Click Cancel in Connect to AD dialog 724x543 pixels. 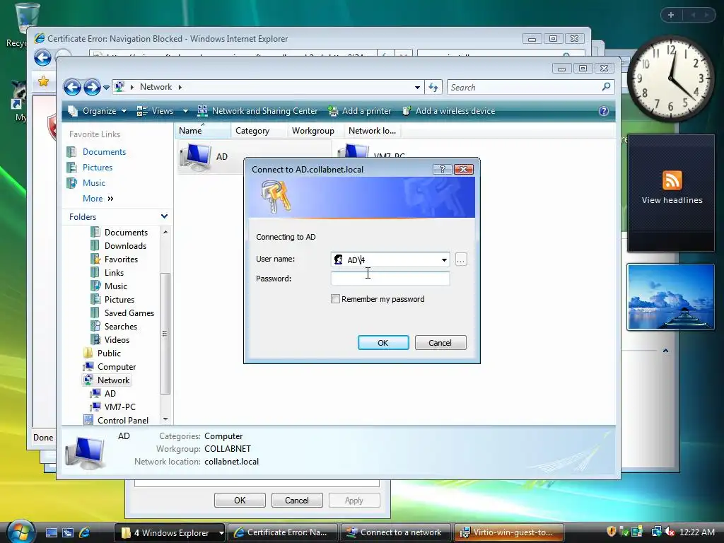[440, 343]
